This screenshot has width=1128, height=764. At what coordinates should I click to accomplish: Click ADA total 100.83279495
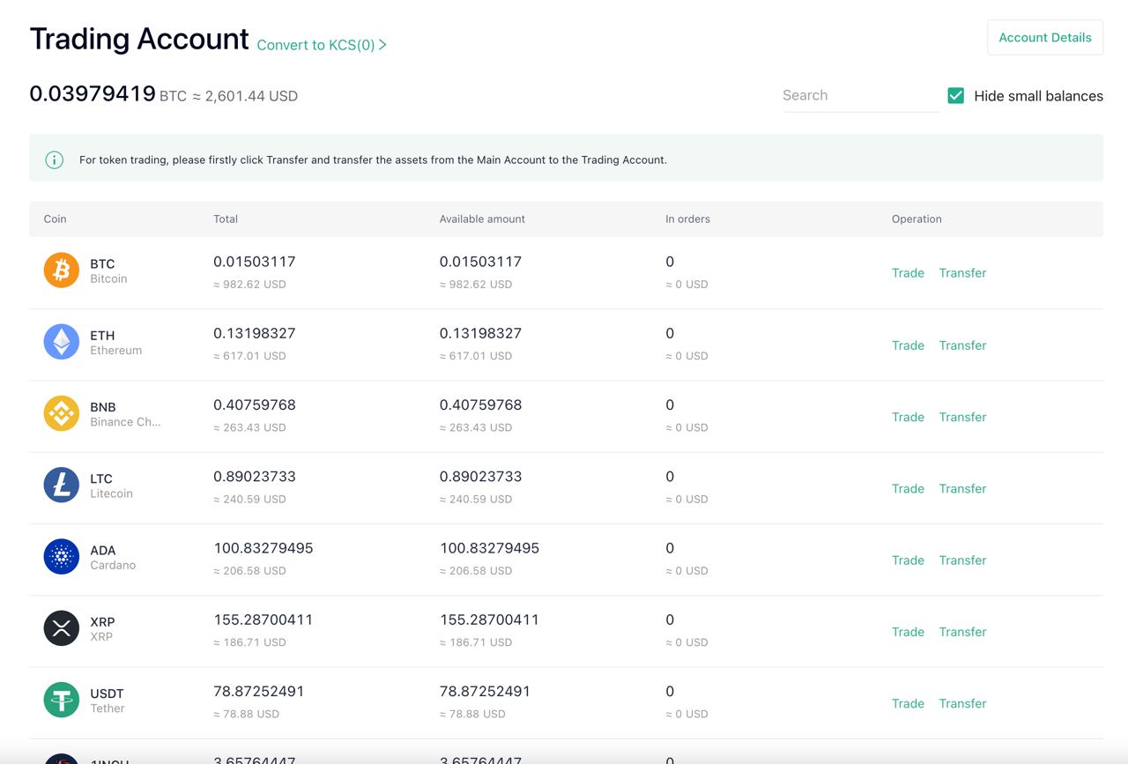pyautogui.click(x=263, y=548)
